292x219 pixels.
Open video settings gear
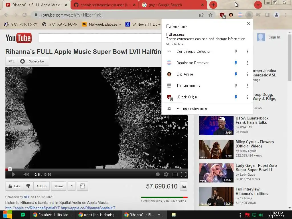(166, 174)
